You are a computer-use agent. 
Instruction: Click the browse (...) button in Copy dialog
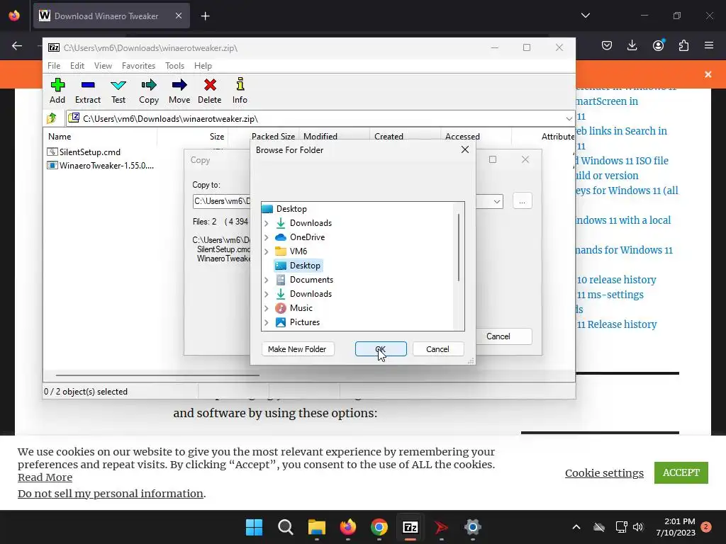point(523,201)
